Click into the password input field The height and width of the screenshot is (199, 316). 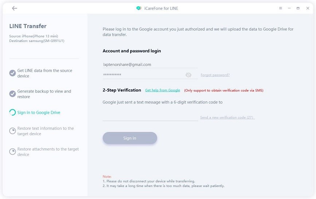click(x=142, y=75)
